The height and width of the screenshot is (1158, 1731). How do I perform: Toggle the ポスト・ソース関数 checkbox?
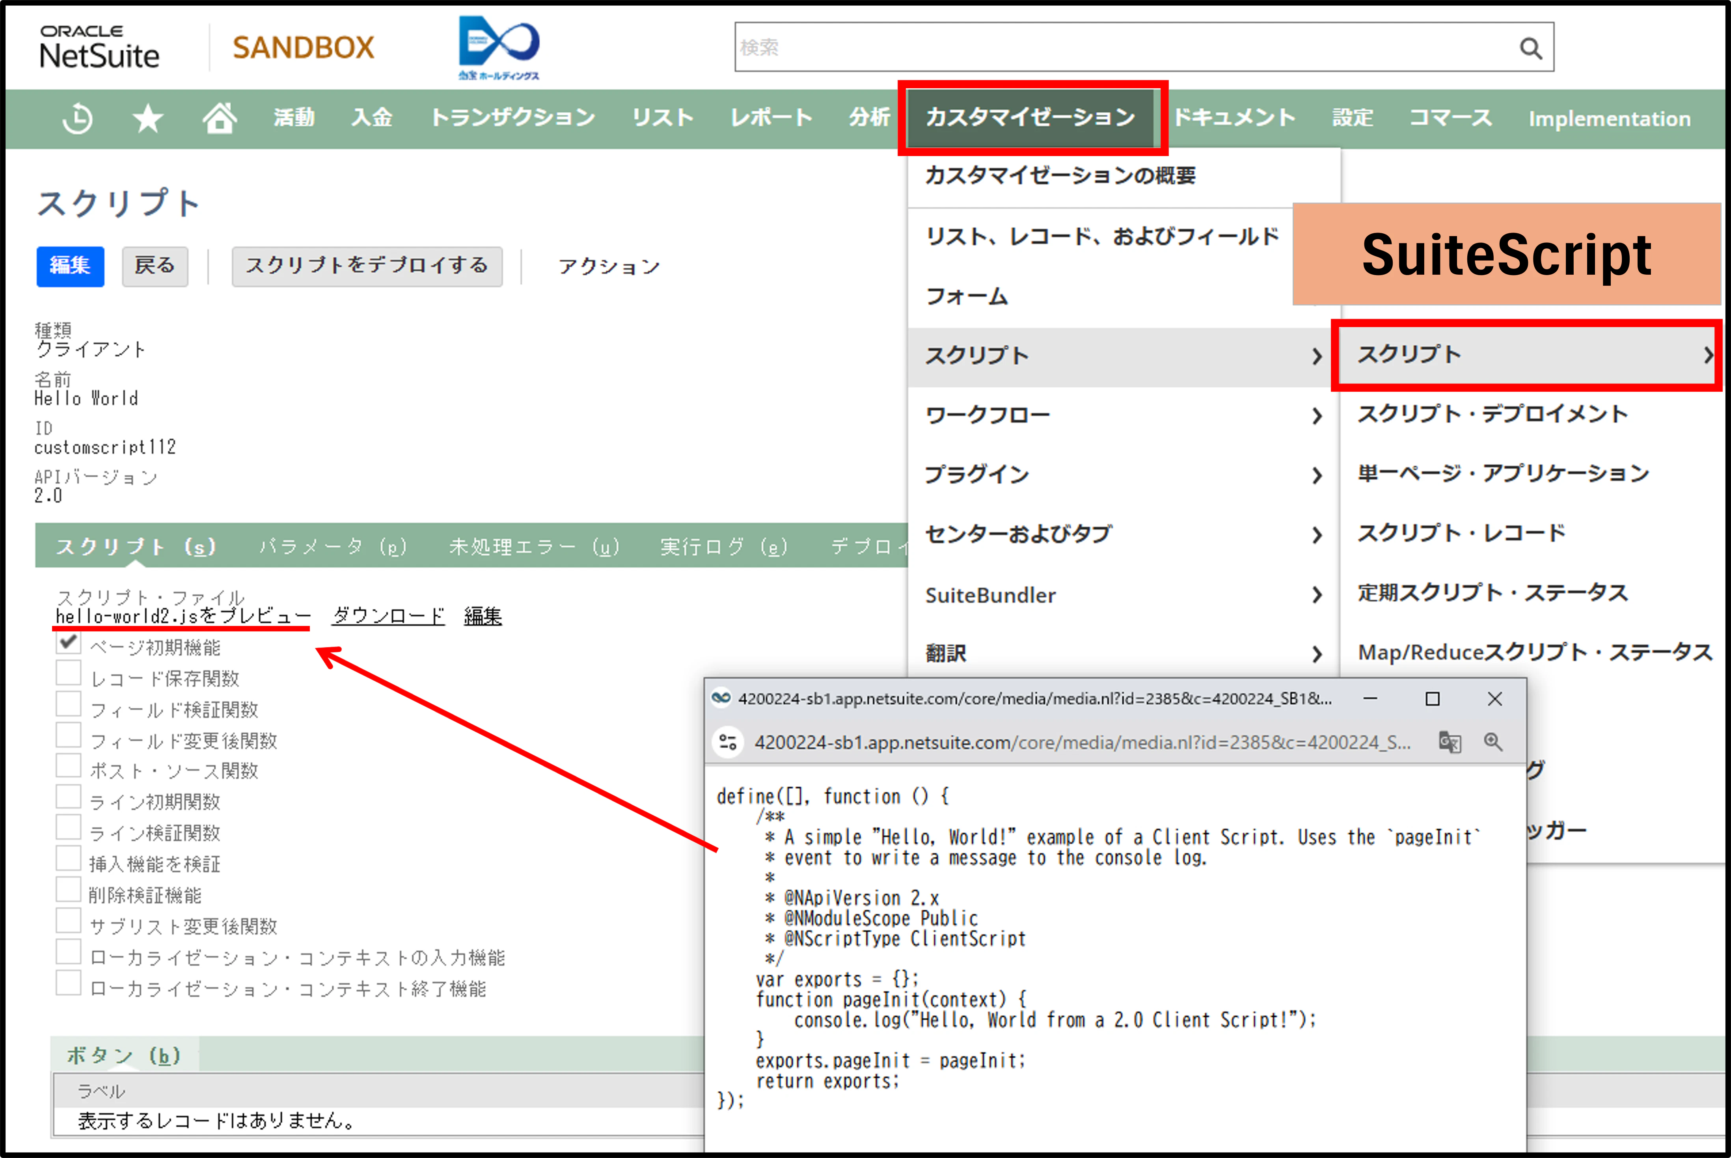point(69,766)
